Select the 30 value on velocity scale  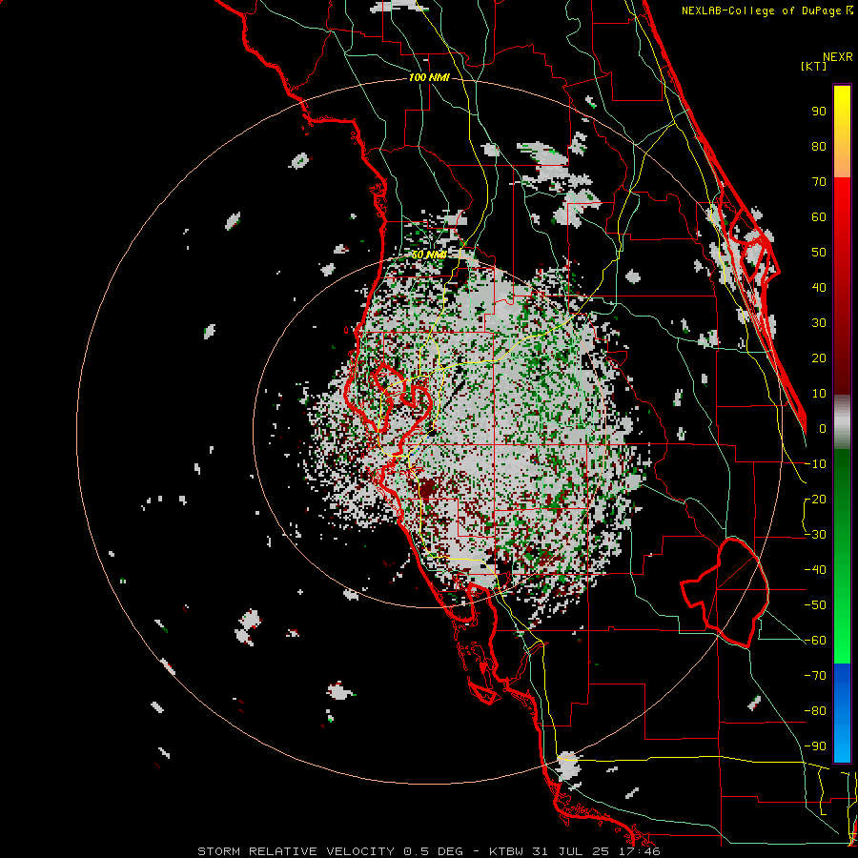(819, 323)
